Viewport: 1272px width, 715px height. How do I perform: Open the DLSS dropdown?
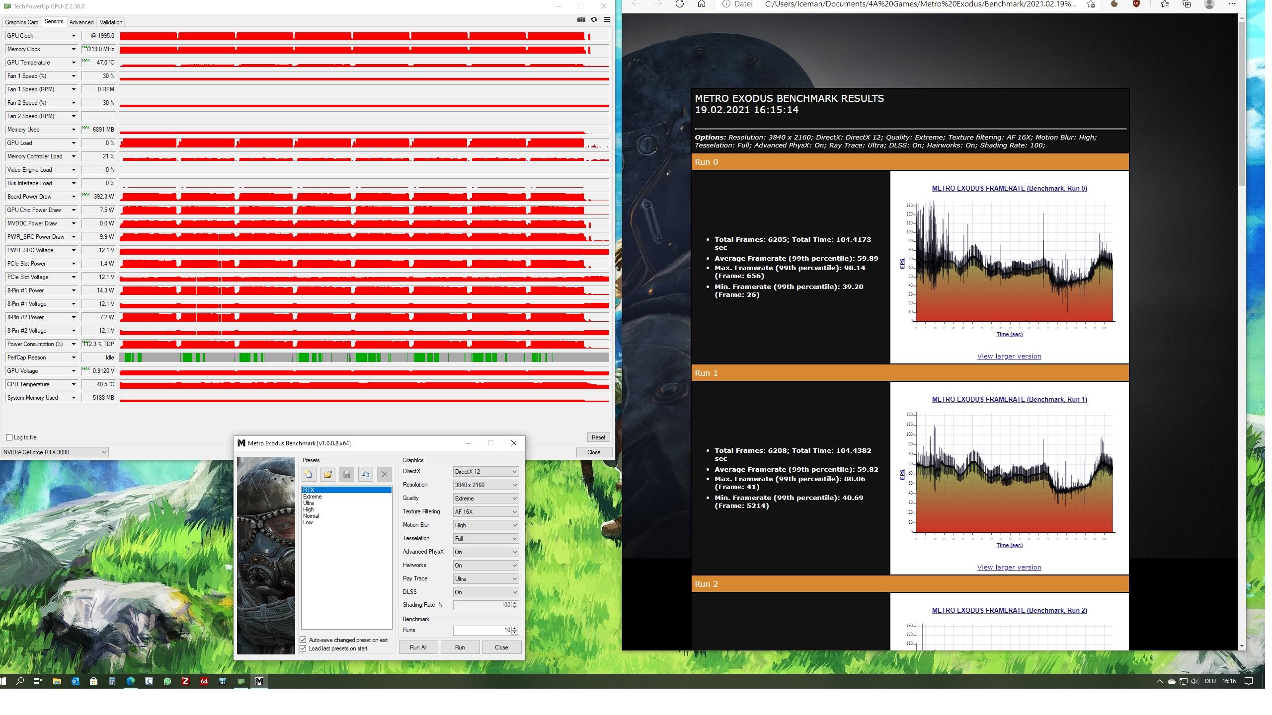(485, 592)
